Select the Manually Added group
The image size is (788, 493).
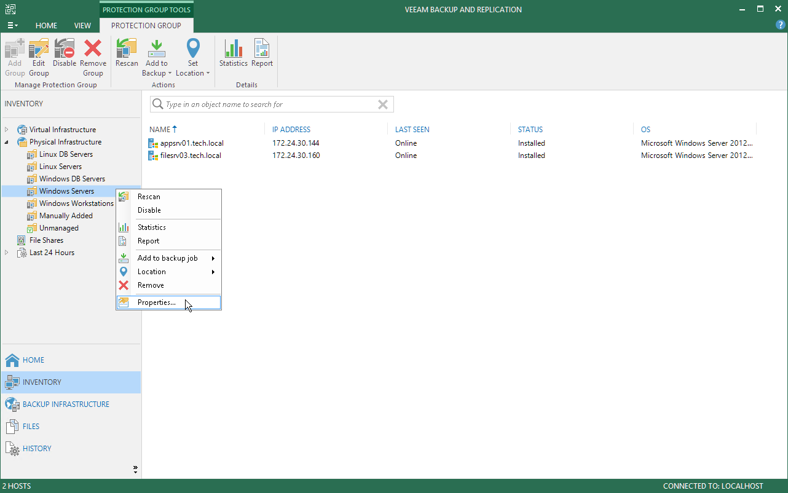click(66, 216)
